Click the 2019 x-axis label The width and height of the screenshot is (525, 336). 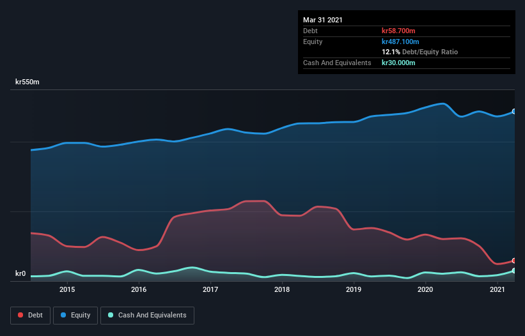pyautogui.click(x=354, y=289)
